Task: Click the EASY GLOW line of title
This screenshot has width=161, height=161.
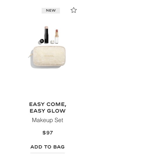Action: (48, 111)
